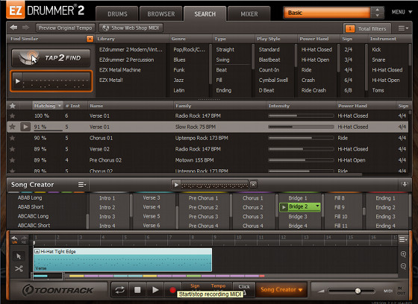Click Preview Original Tempo button

click(65, 28)
